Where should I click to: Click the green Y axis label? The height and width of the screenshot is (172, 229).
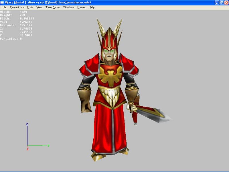click(48, 145)
